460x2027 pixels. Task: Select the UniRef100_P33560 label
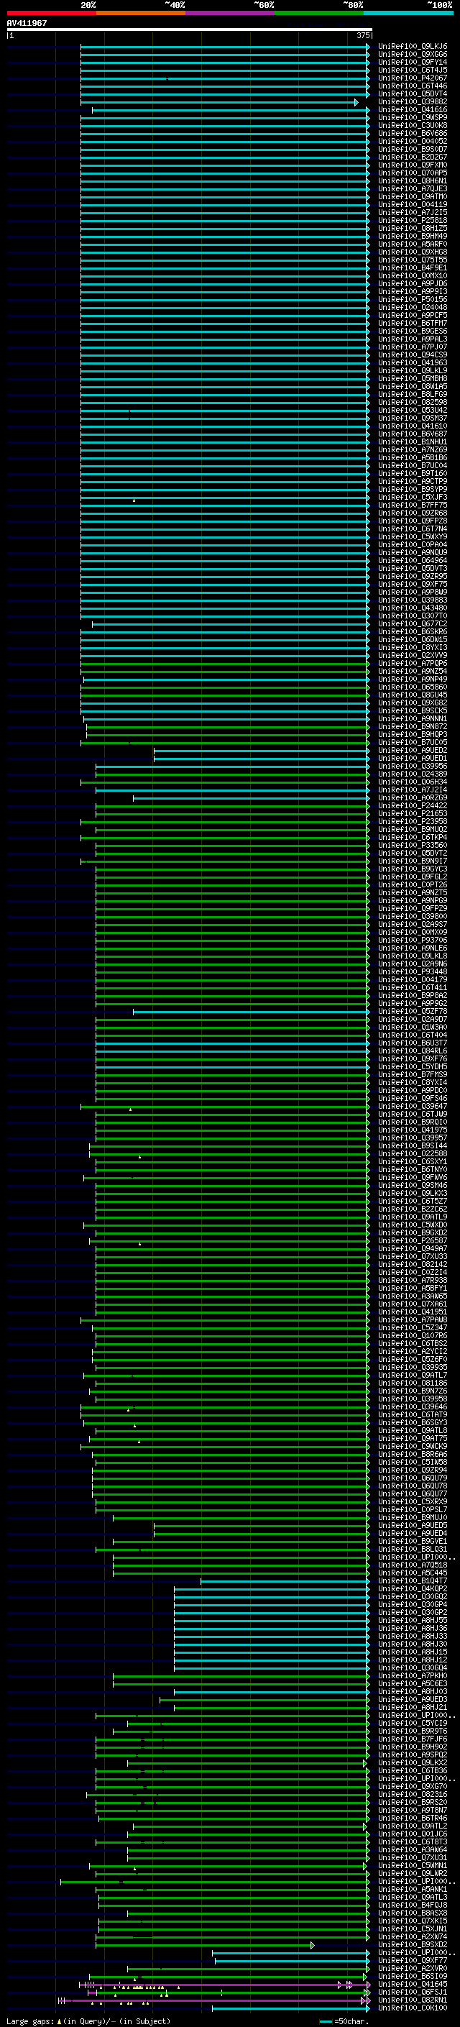click(413, 846)
